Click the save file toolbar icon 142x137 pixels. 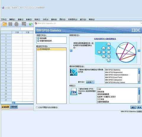10,24
